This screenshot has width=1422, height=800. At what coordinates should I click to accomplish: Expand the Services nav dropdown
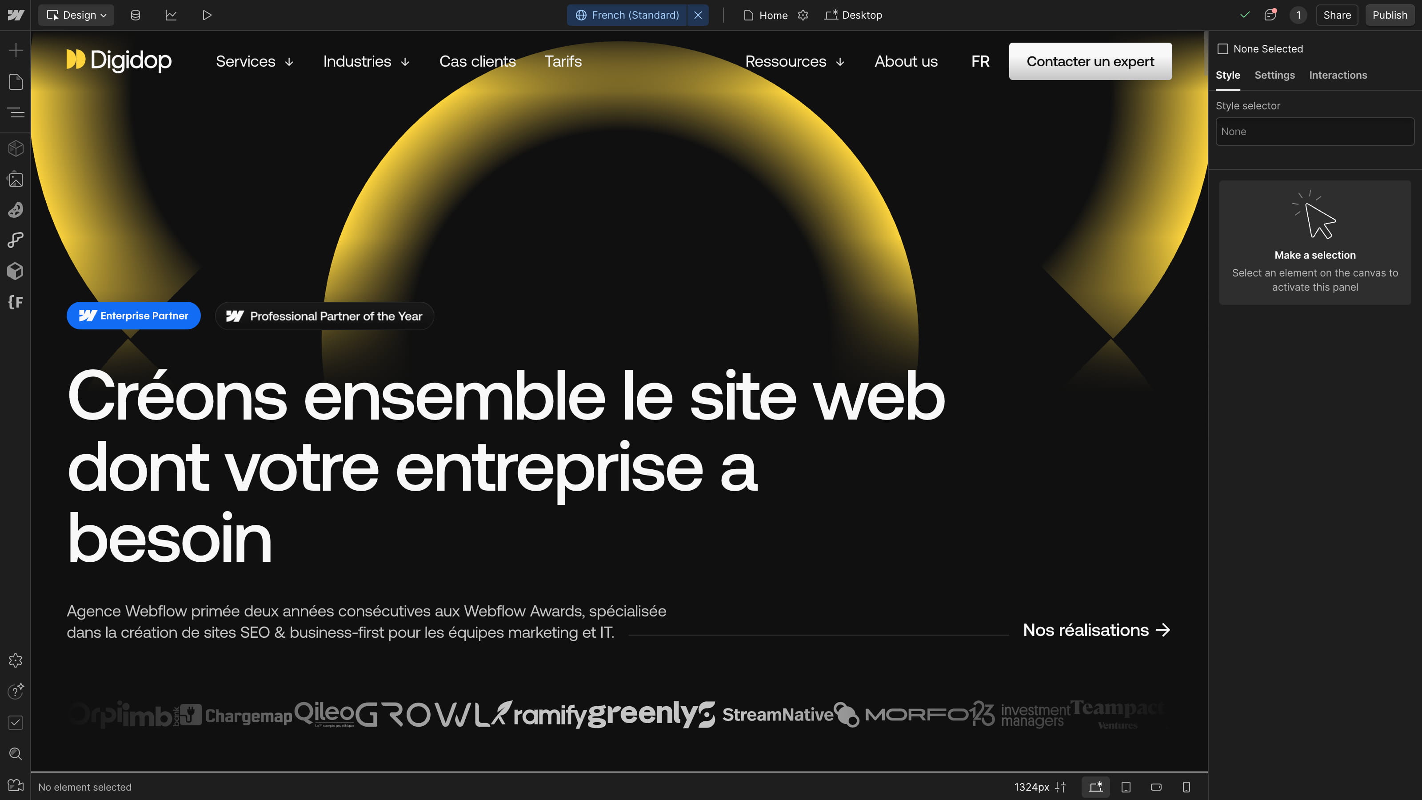(255, 61)
